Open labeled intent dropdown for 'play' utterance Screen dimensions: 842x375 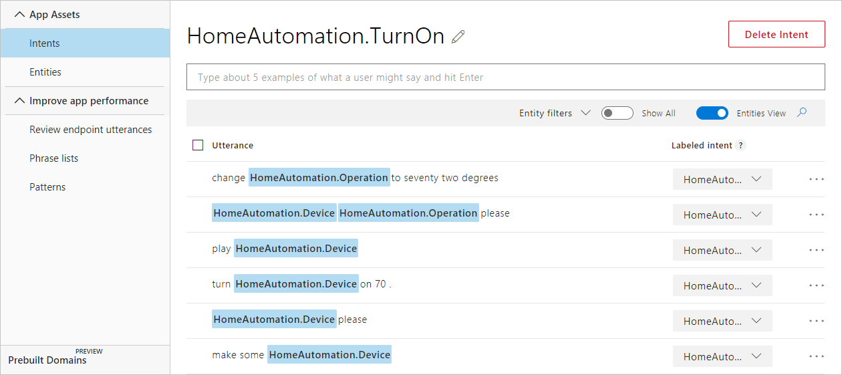[x=722, y=250]
